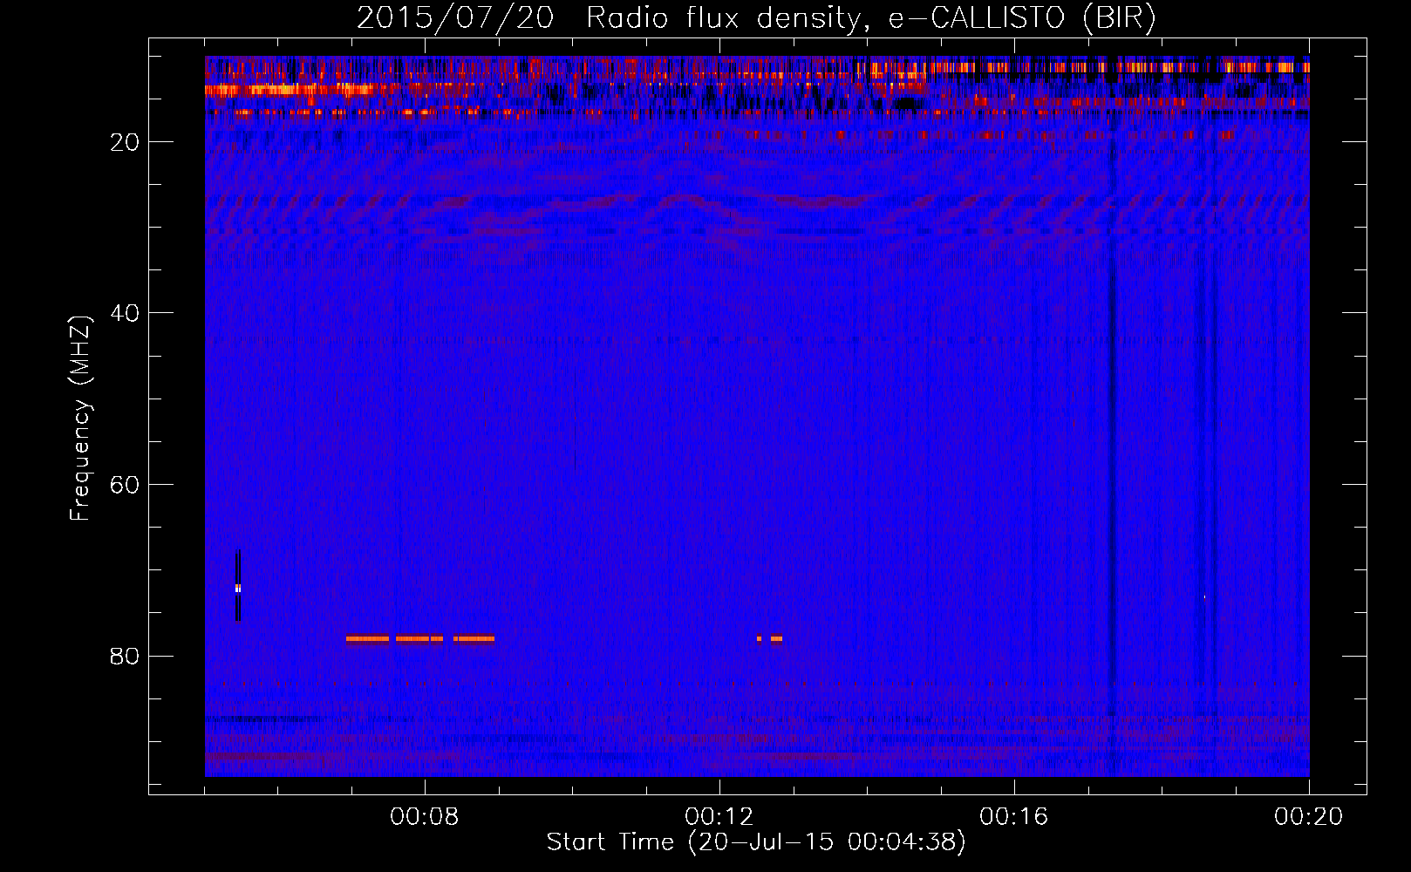Click the vertical white spike near 72 MHz
The width and height of the screenshot is (1411, 872).
tap(238, 586)
